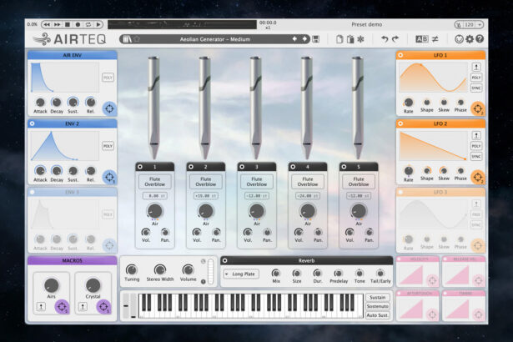Viewport: 513px width, 342px height.
Task: Redo the last undone change
Action: pos(395,39)
